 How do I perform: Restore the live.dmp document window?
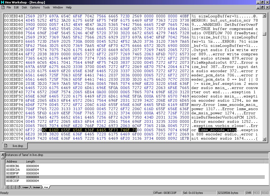click(x=262, y=7)
